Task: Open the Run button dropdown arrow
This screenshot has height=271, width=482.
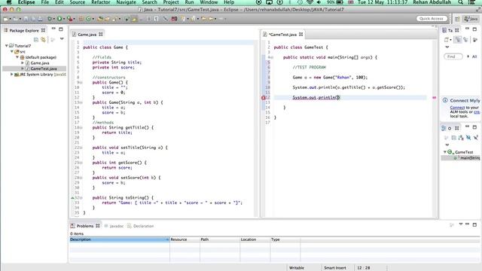Action: coord(64,19)
